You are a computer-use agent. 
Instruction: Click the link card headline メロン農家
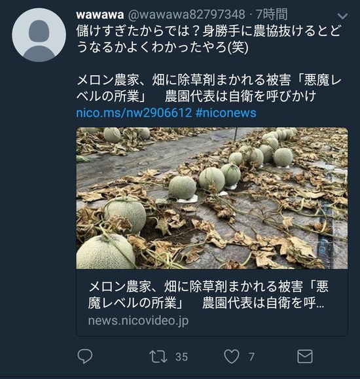209,295
